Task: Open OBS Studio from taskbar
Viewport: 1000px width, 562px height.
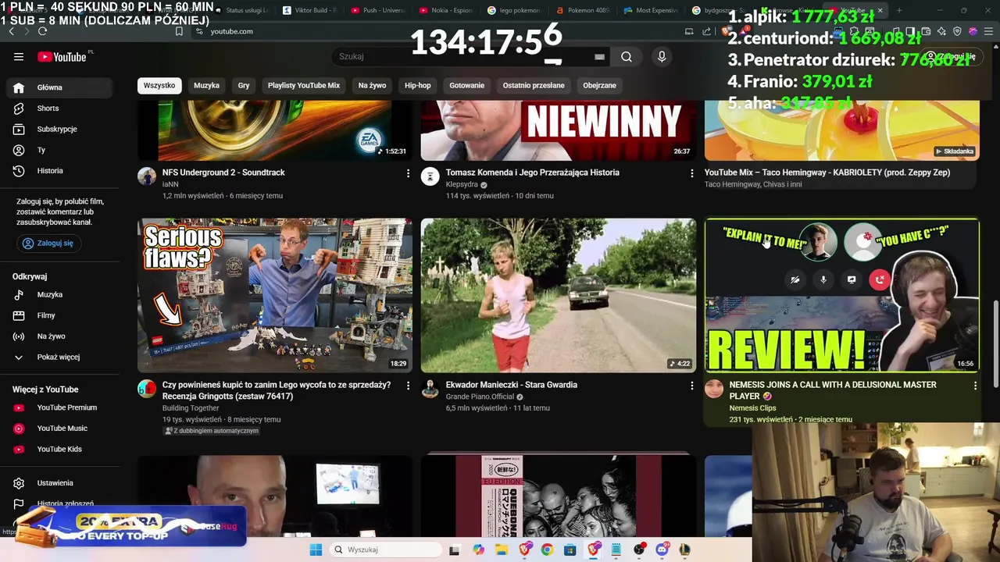Action: click(639, 550)
